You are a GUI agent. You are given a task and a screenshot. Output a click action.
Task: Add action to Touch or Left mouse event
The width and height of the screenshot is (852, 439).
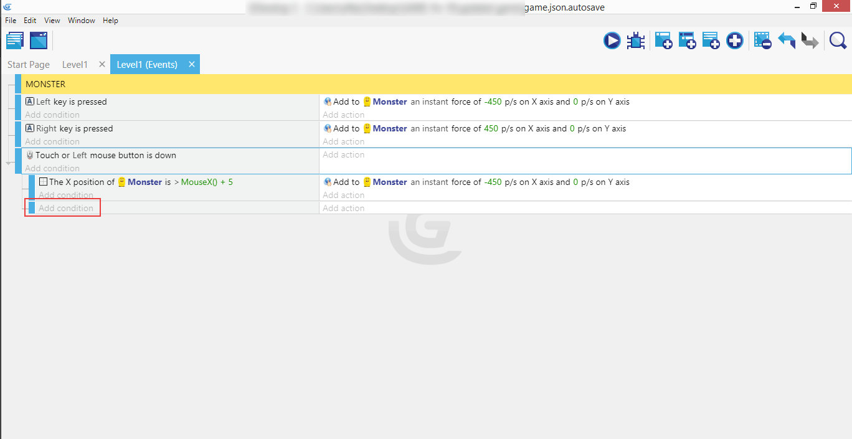pyautogui.click(x=344, y=155)
